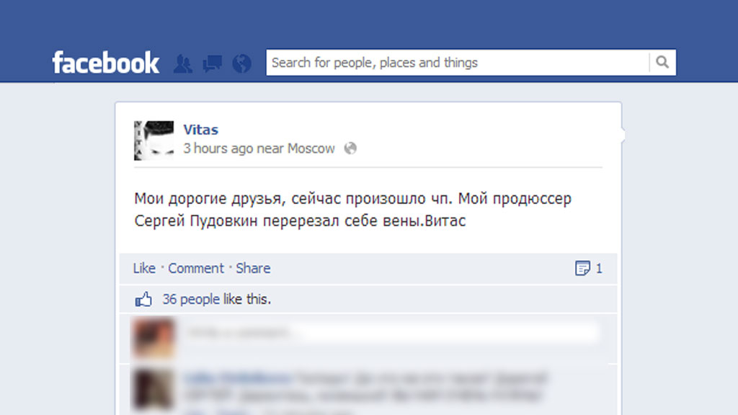Focus the Search for people, places field
This screenshot has height=415, width=738.
[458, 63]
